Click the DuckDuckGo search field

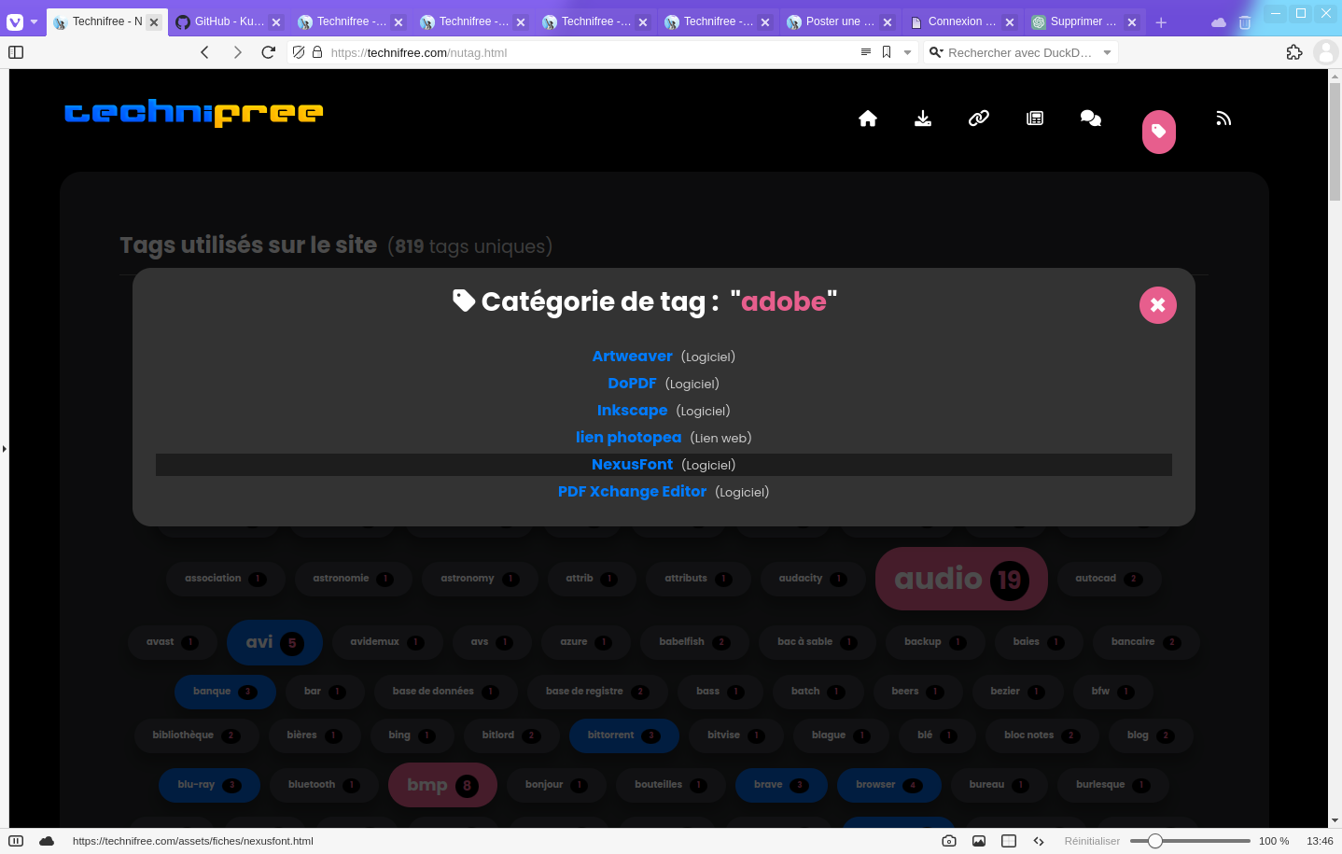tap(1019, 52)
